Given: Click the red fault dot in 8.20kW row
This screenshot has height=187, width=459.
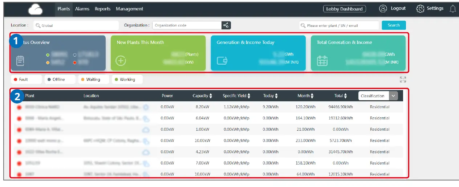Looking at the screenshot, I should (x=19, y=107).
